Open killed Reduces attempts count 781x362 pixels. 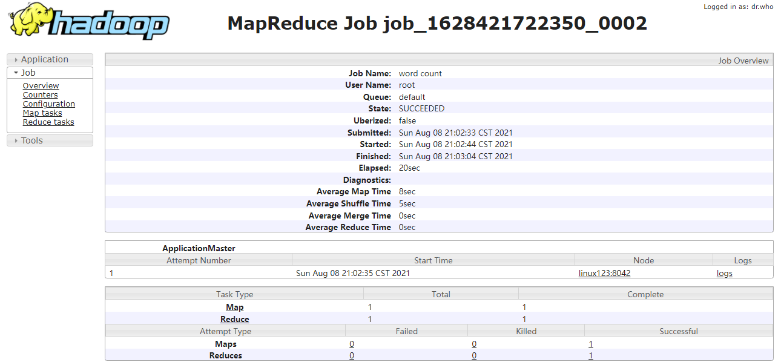[x=474, y=355]
